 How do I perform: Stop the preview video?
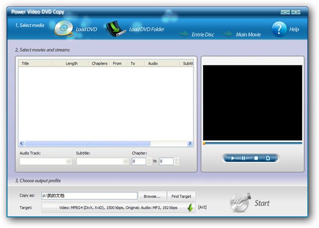point(256,158)
